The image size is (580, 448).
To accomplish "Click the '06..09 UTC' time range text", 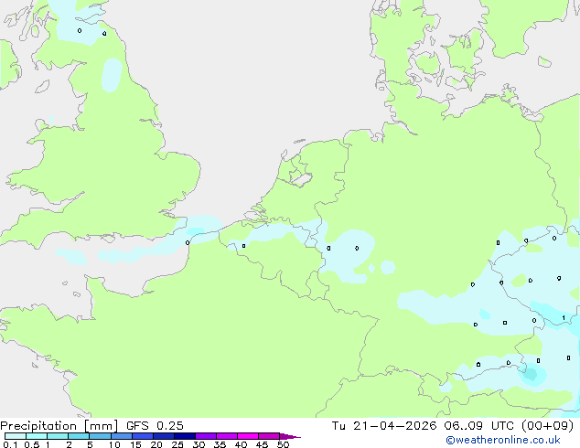I will pos(478,426).
